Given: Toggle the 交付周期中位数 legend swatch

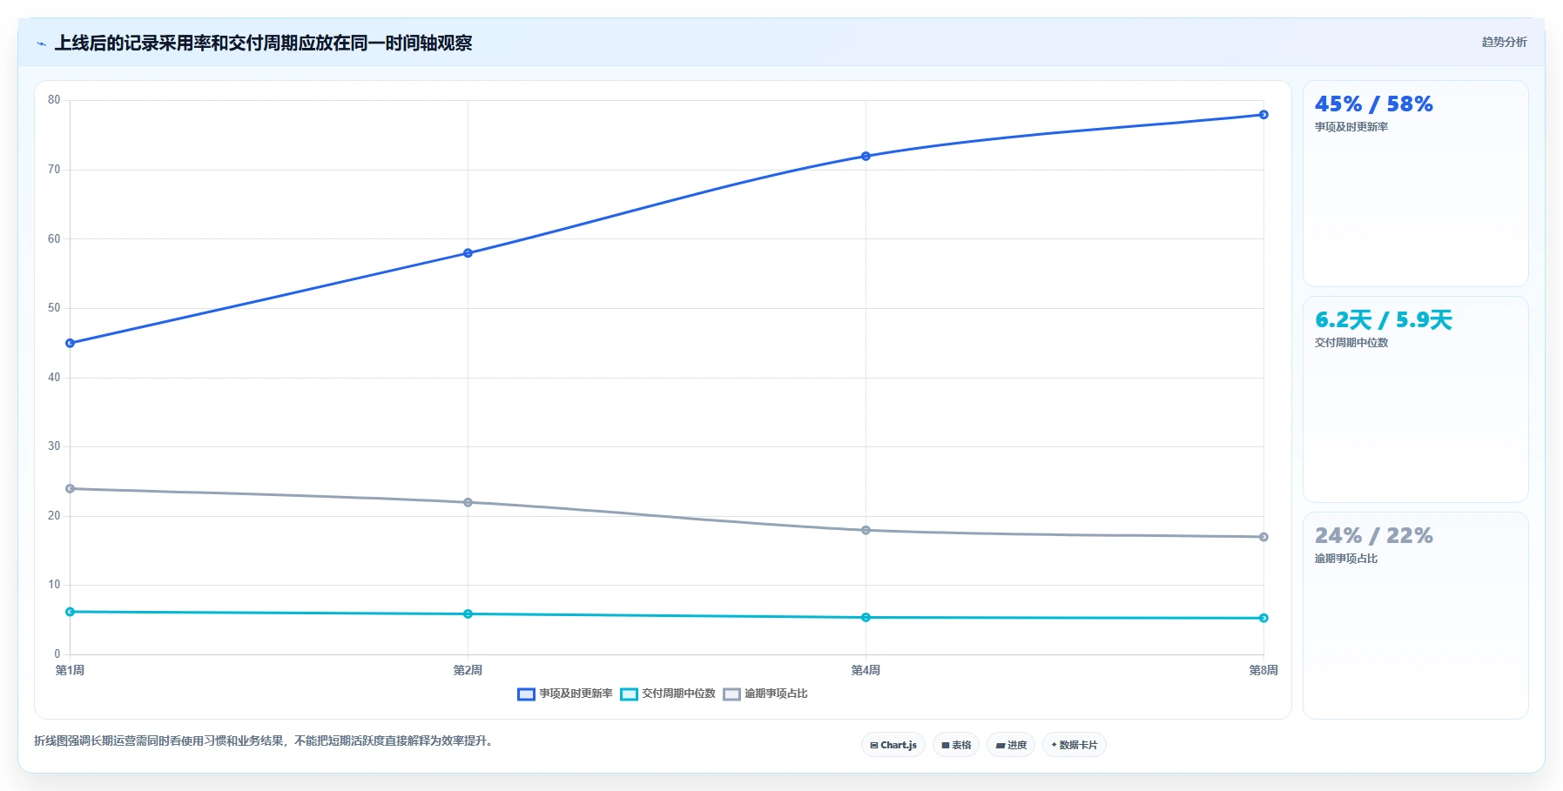Looking at the screenshot, I should [x=629, y=694].
